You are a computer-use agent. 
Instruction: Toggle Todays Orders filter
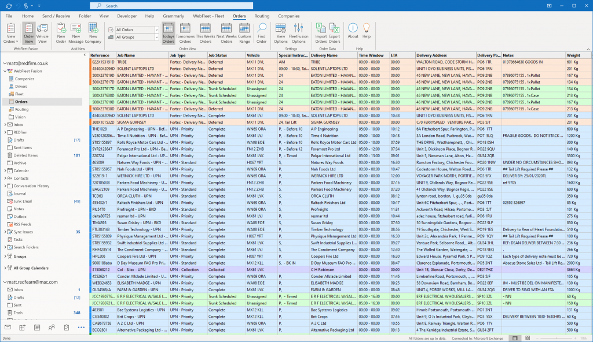(168, 33)
